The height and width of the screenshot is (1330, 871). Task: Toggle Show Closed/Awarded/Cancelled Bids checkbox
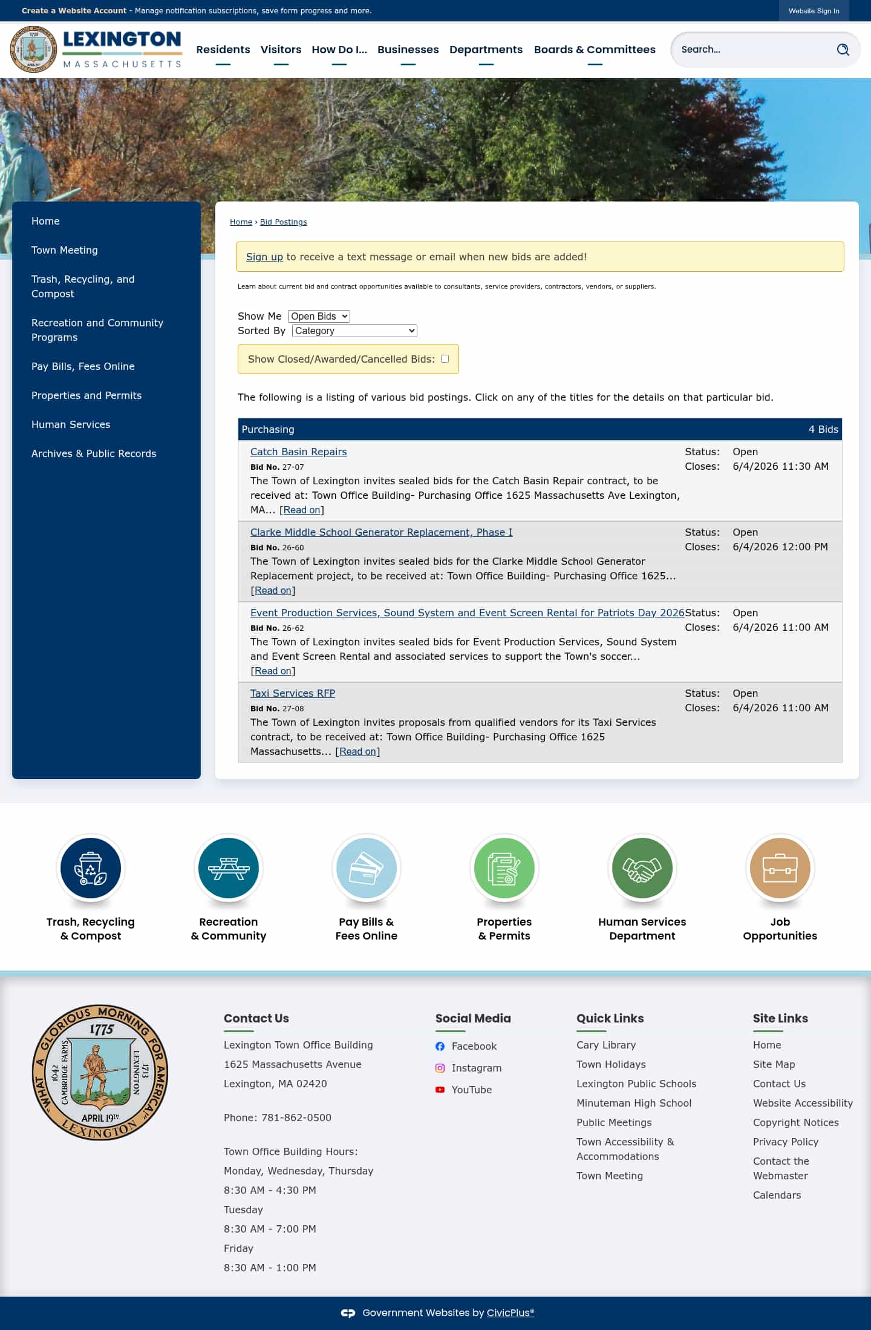445,359
